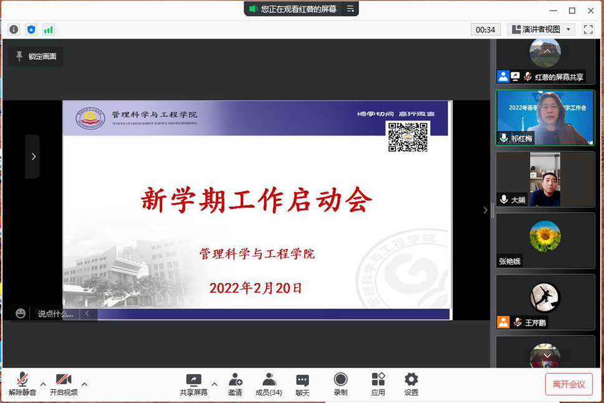Open the Chat (聊天) panel
The height and width of the screenshot is (403, 604).
click(302, 384)
